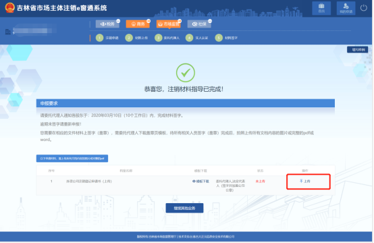Switch to the 商务 tab
The image size is (374, 243).
[x=138, y=24]
